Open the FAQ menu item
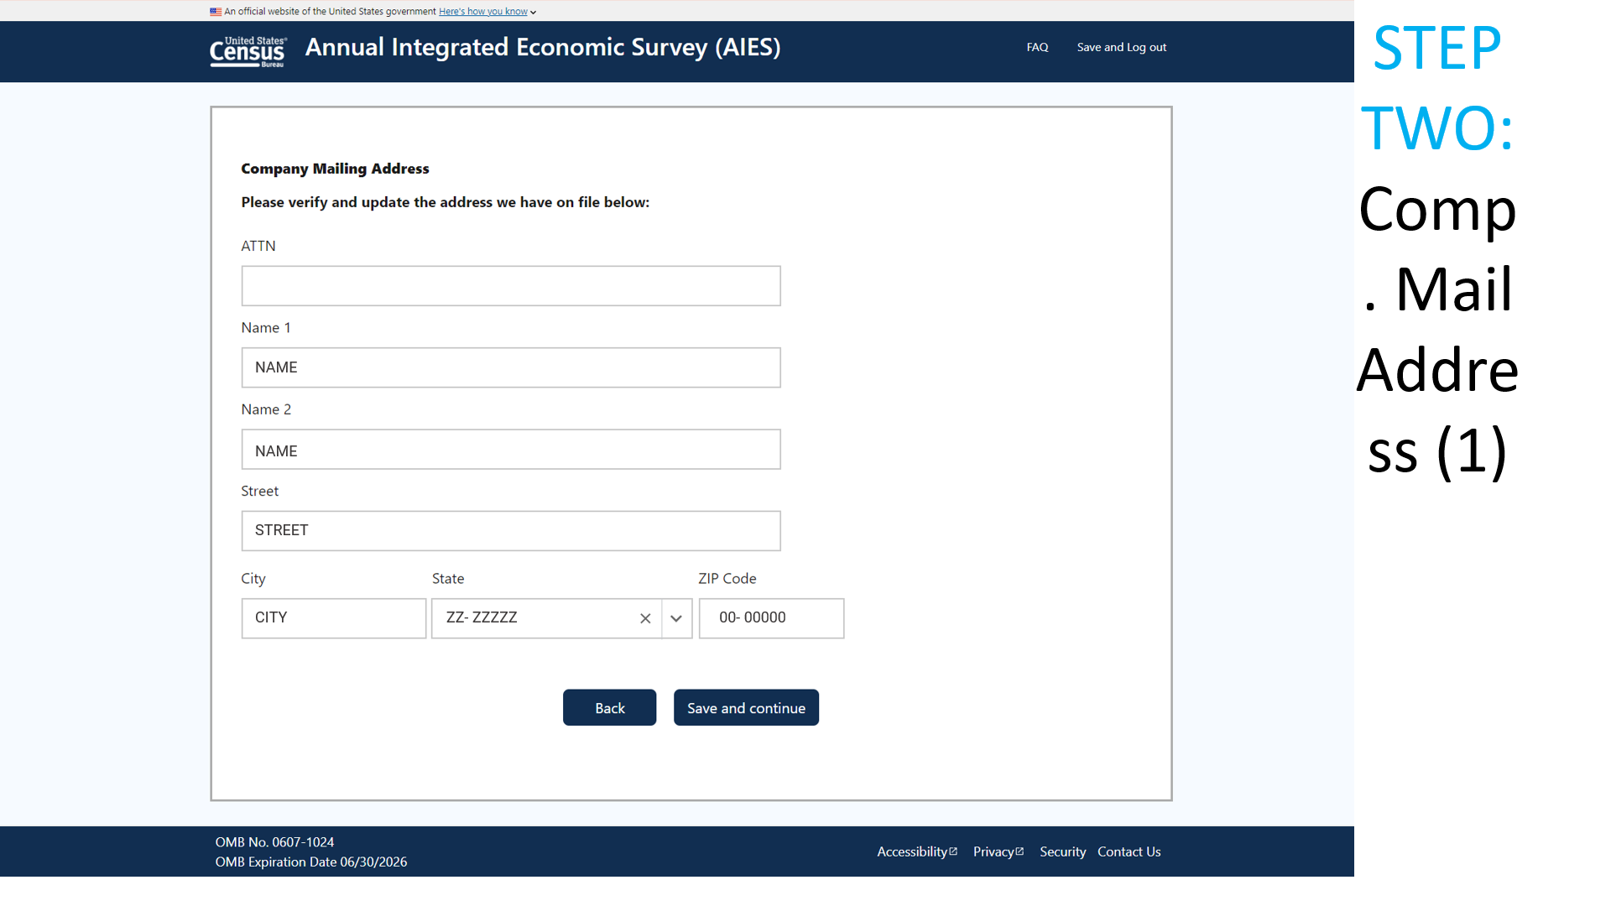1611x906 pixels. (x=1037, y=47)
